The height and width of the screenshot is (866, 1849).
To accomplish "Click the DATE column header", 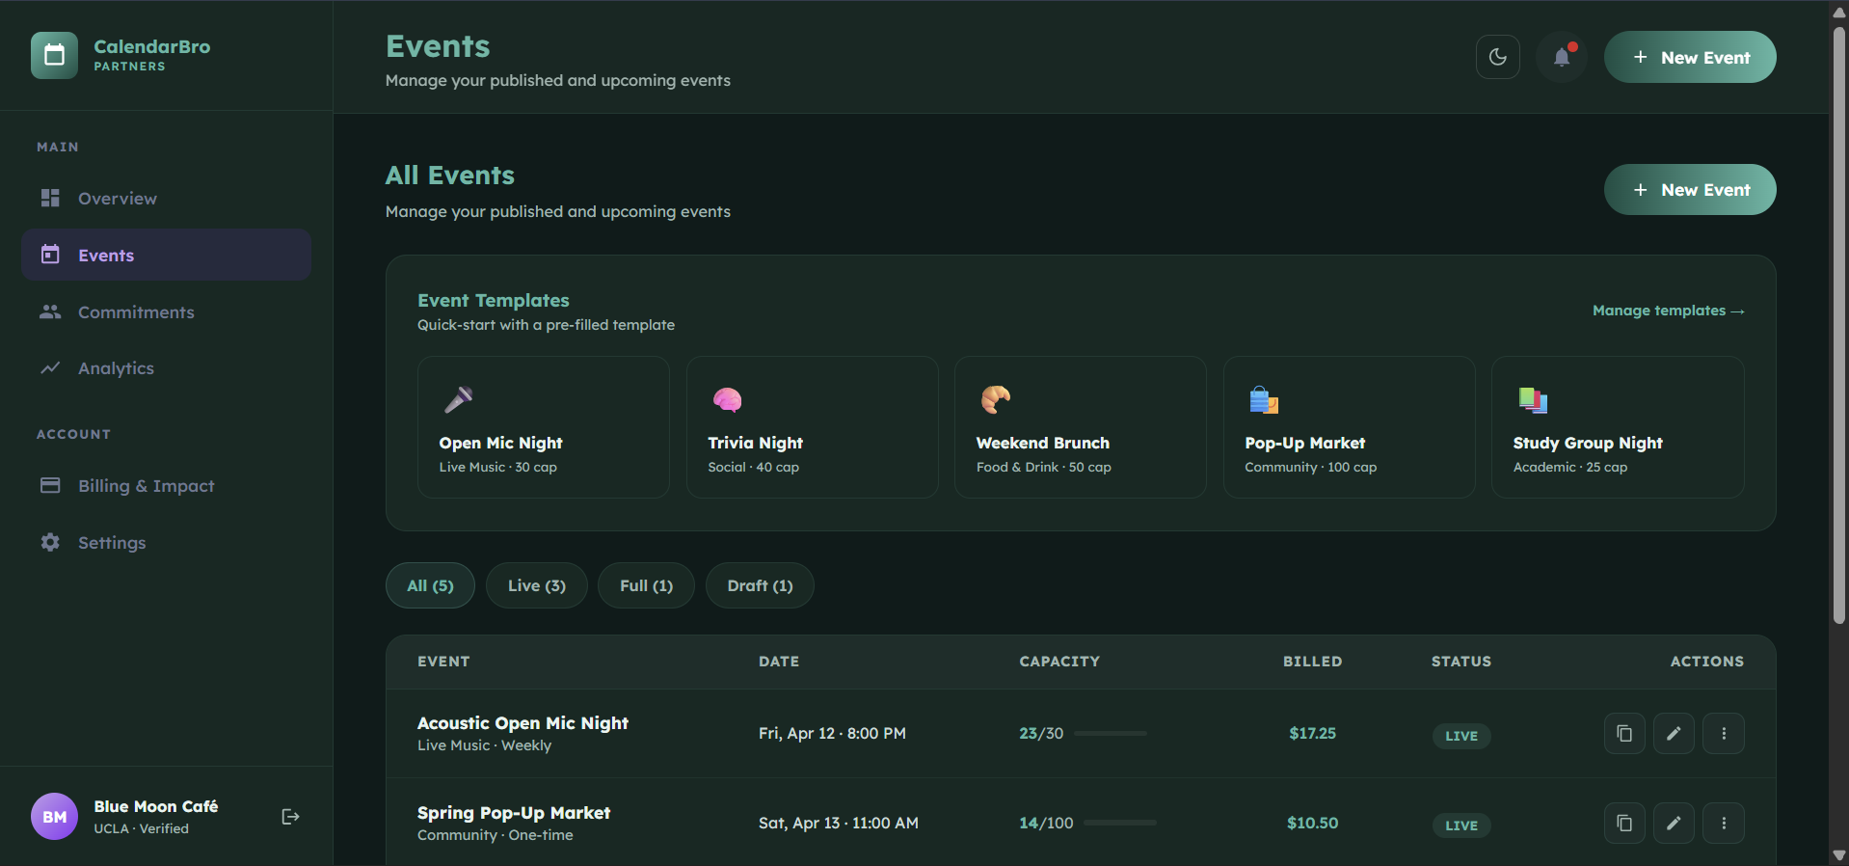I will pyautogui.click(x=779, y=662).
